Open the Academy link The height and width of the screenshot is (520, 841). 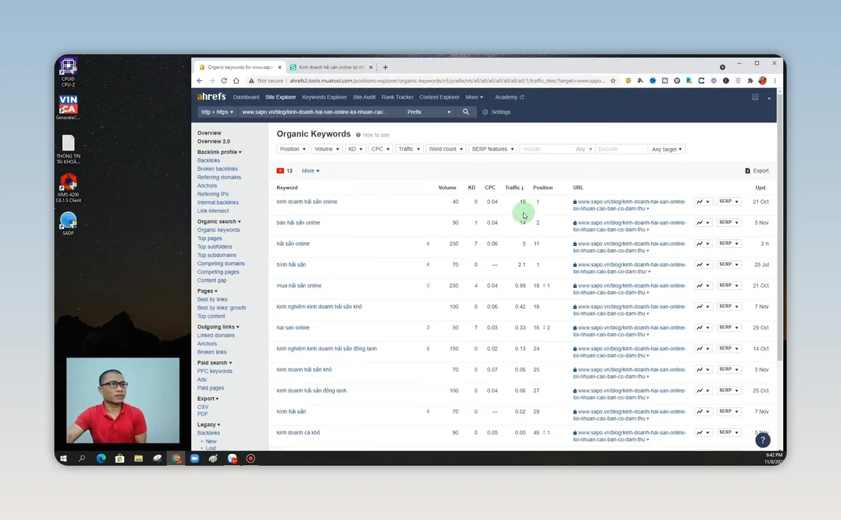pyautogui.click(x=509, y=97)
